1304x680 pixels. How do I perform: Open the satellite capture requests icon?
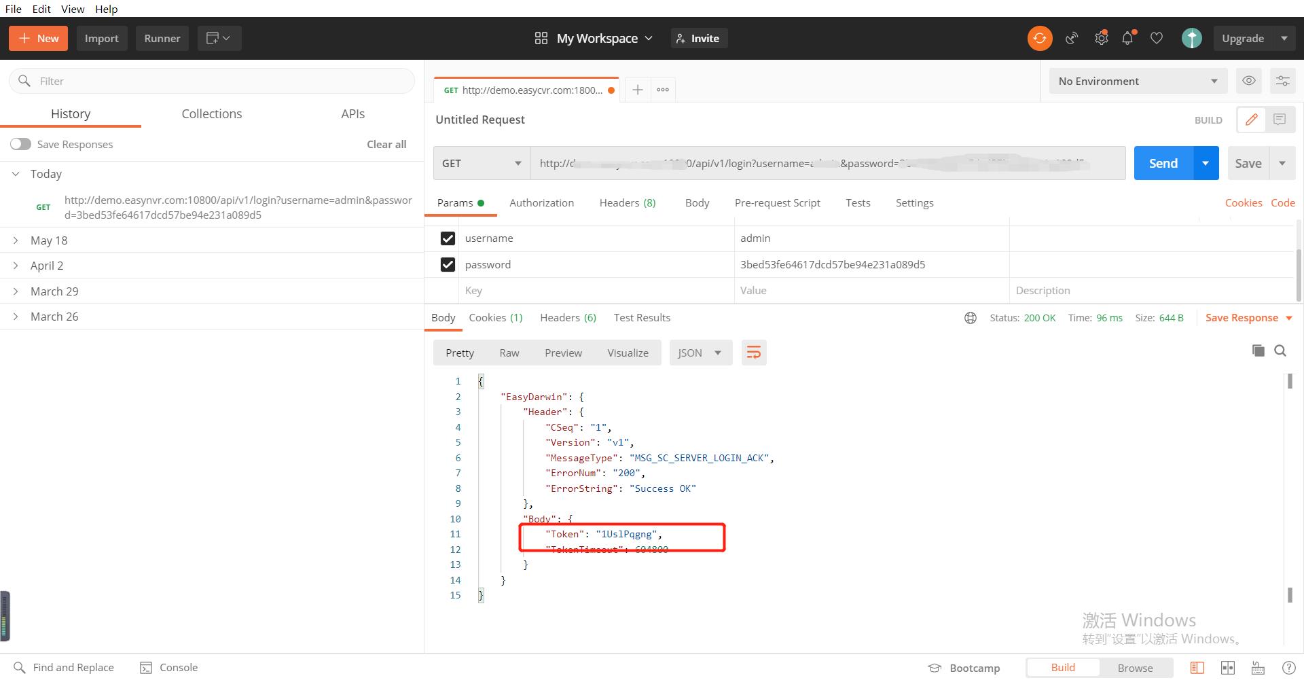(x=1072, y=38)
